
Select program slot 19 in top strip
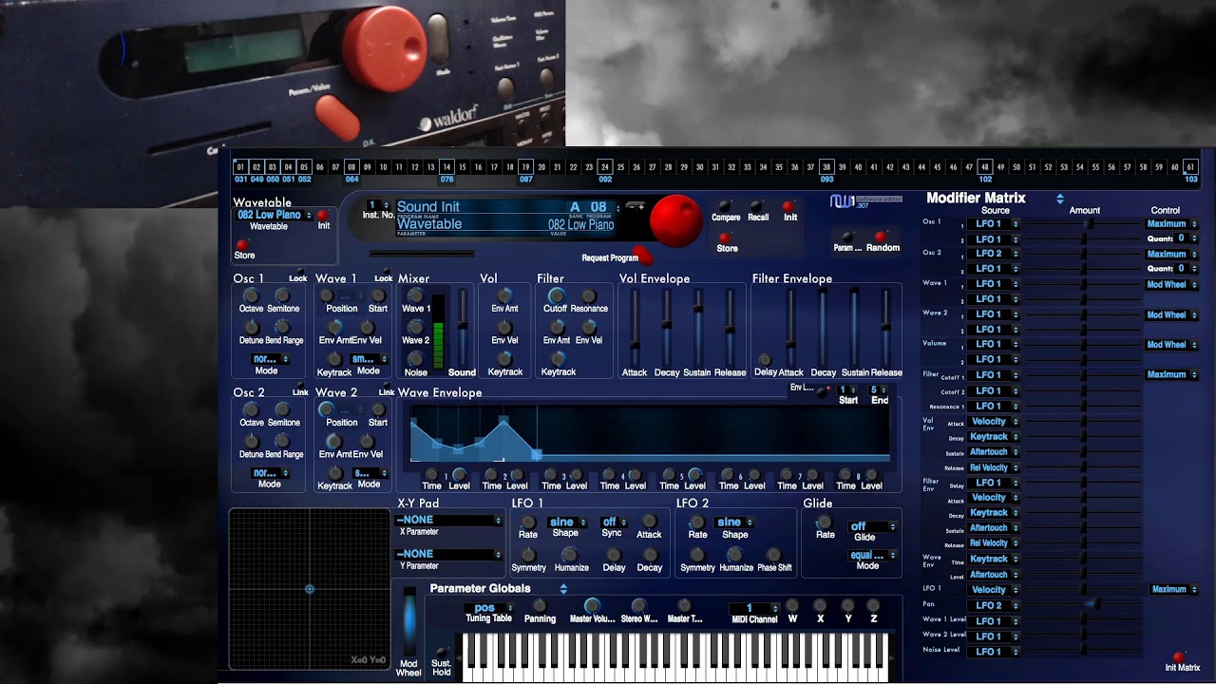coord(525,167)
